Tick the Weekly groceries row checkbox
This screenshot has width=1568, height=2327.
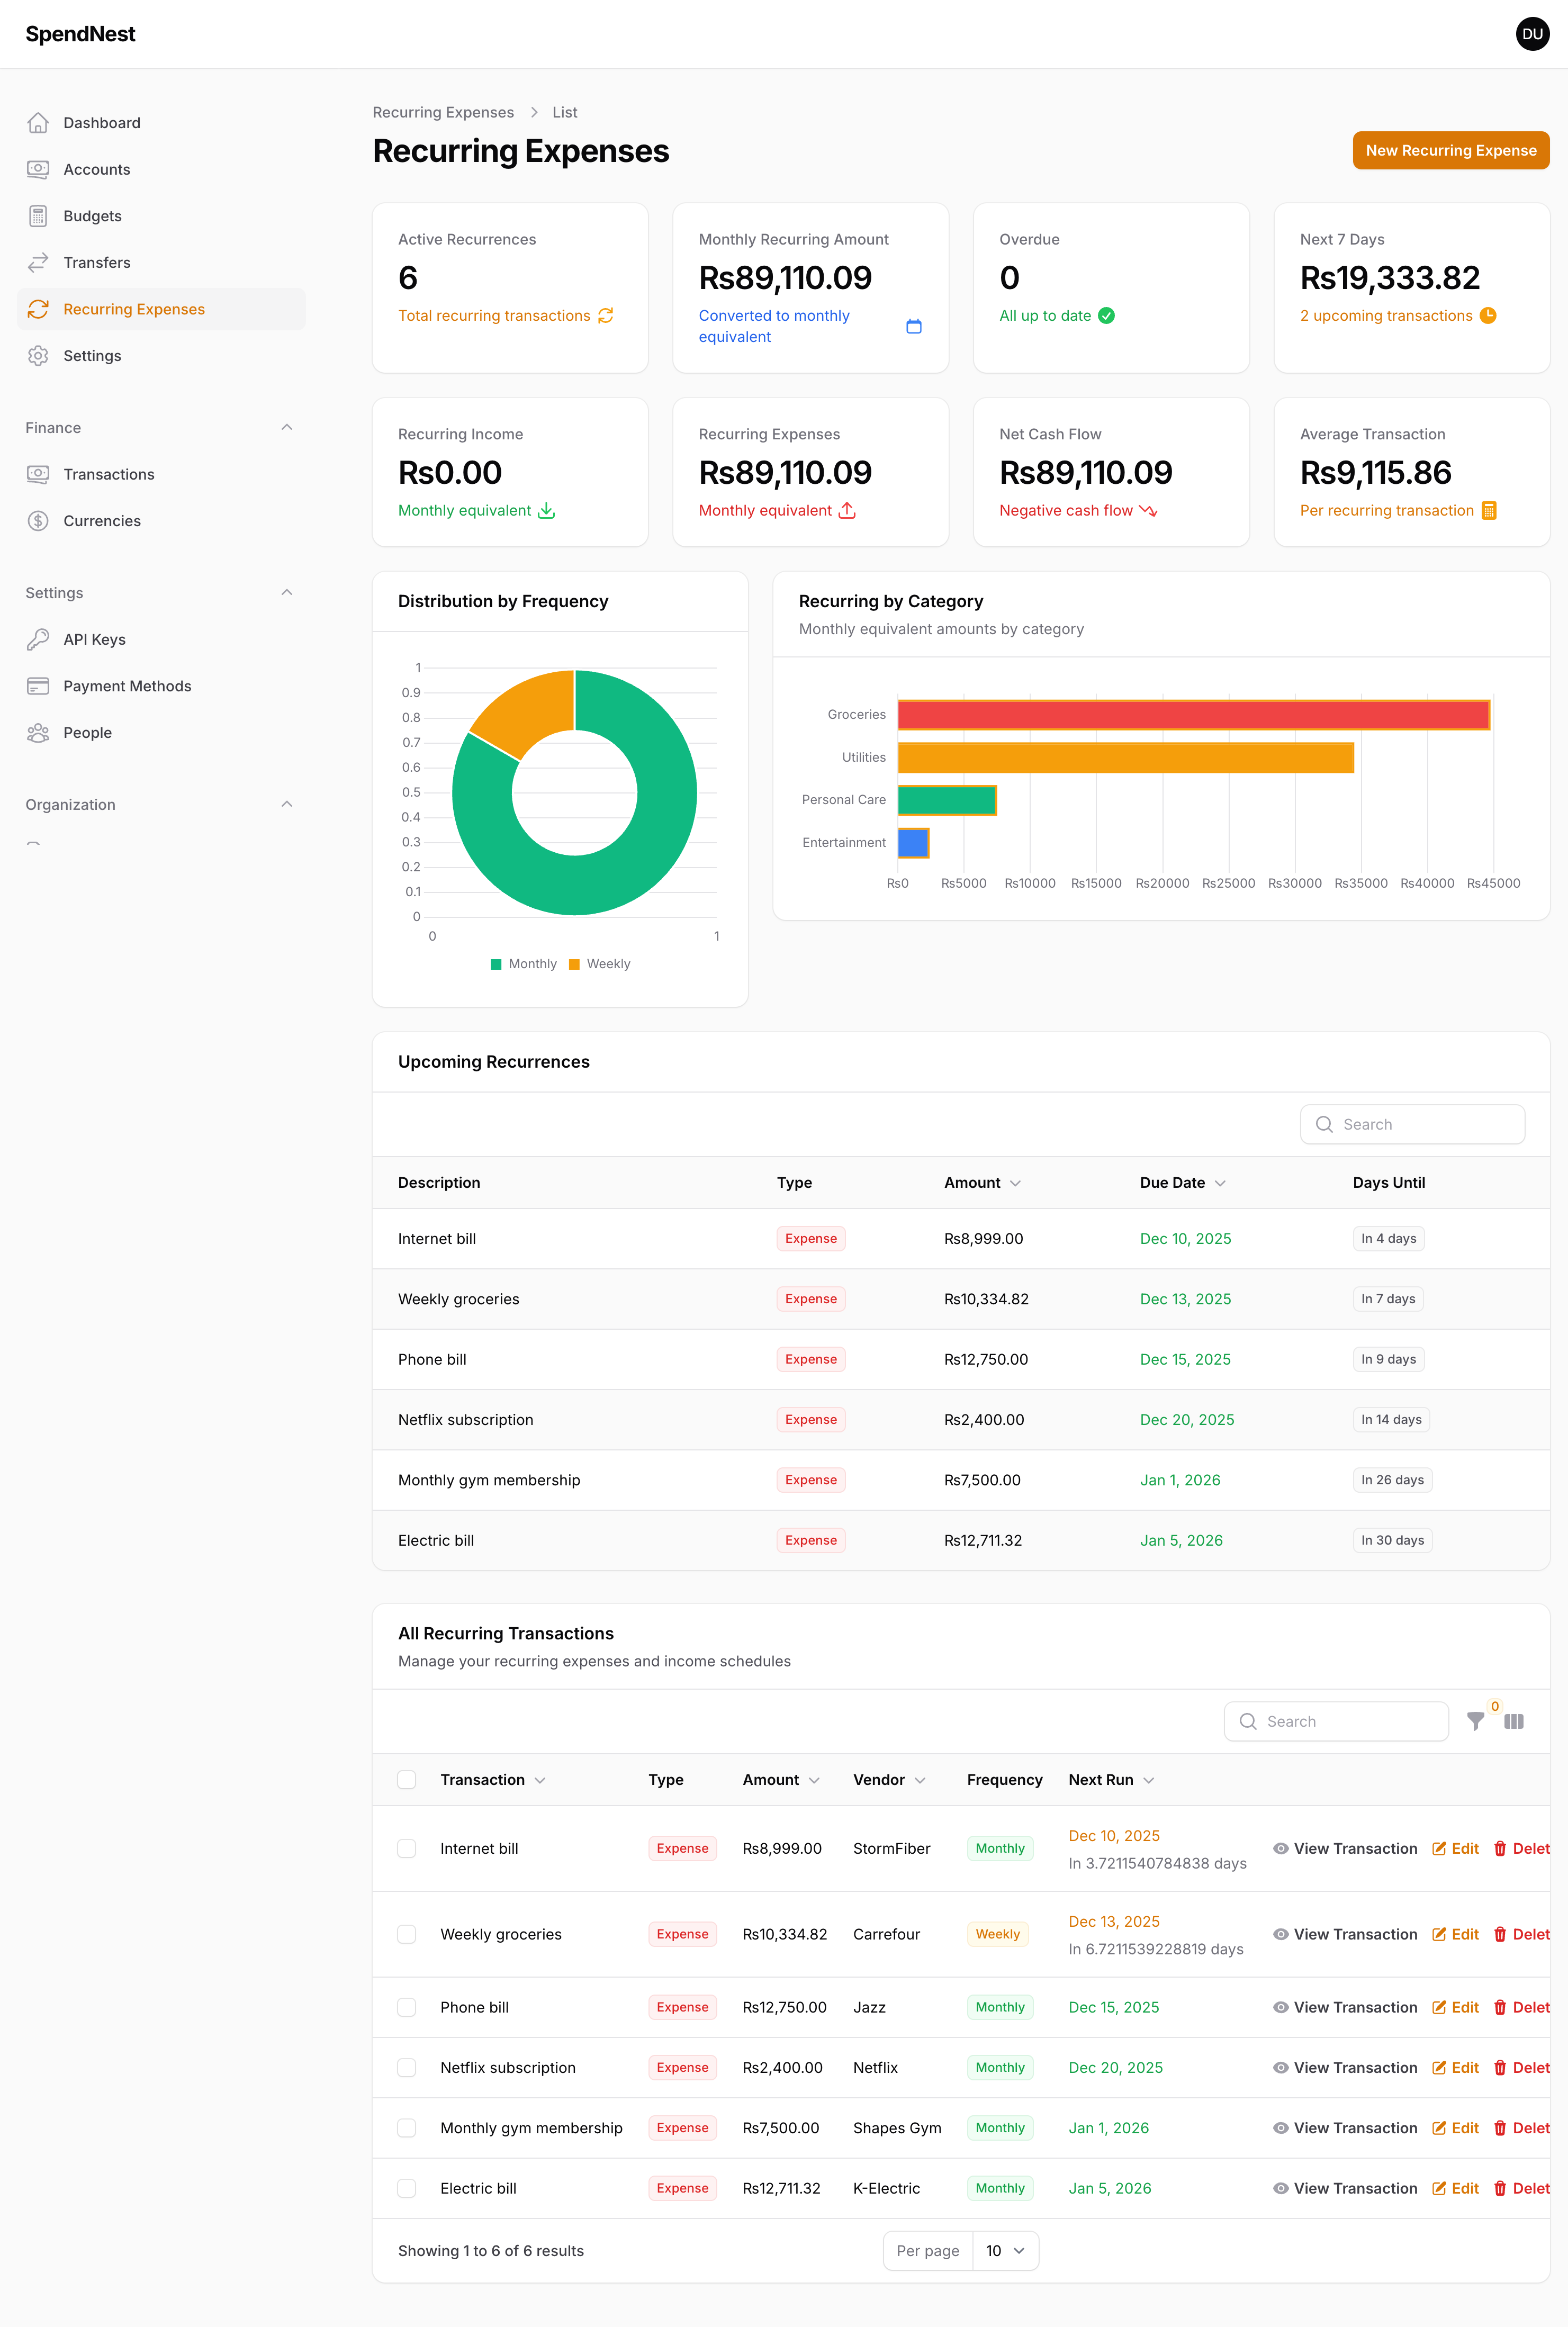coord(406,1934)
